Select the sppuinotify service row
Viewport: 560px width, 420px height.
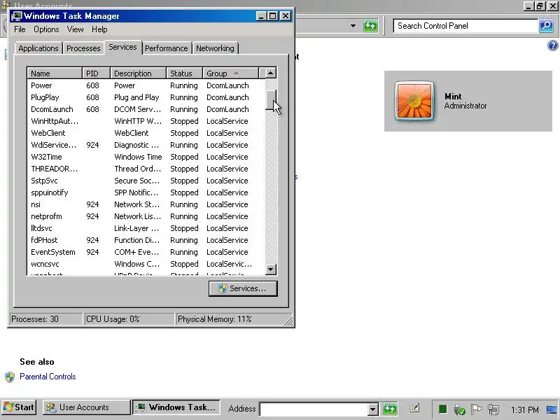[x=146, y=192]
